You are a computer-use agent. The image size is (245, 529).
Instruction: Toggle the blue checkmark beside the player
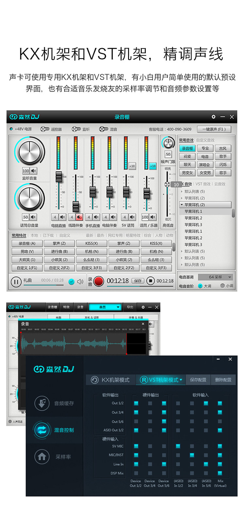click(x=71, y=282)
